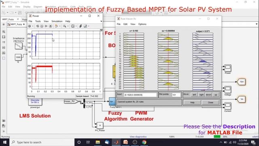This screenshot has height=146, width=259.
Task: Open dropdown arrow at right end of Simulink breadcrumb bar
Action: click(x=257, y=24)
